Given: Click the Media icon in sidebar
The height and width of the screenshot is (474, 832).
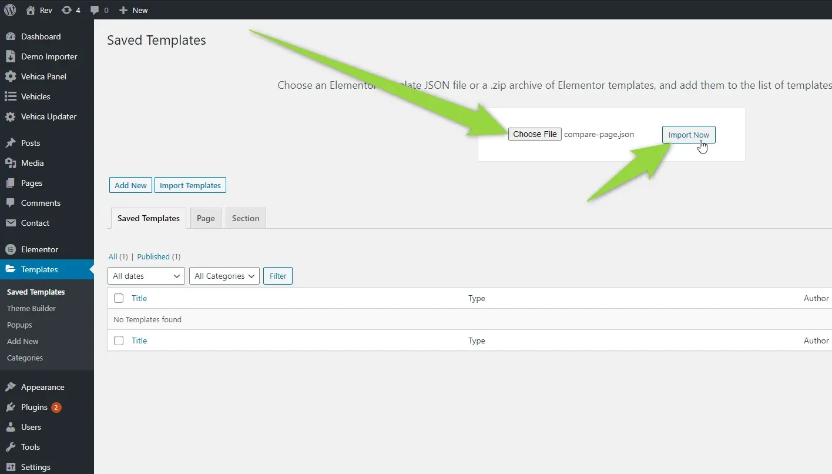Looking at the screenshot, I should tap(11, 163).
